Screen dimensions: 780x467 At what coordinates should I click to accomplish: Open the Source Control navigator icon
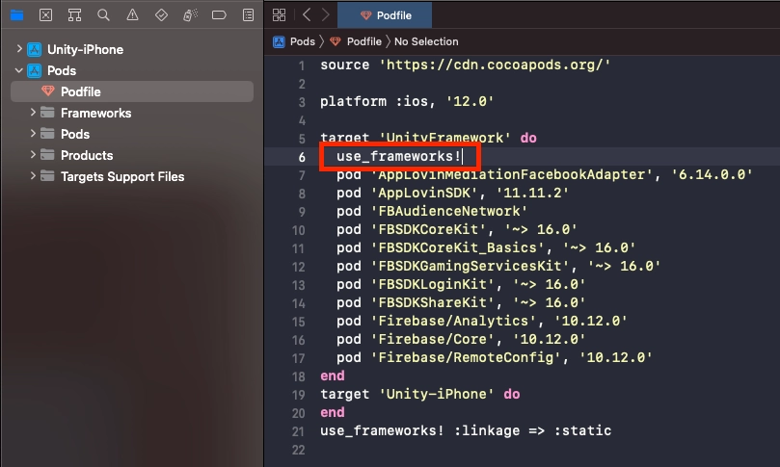pyautogui.click(x=45, y=14)
